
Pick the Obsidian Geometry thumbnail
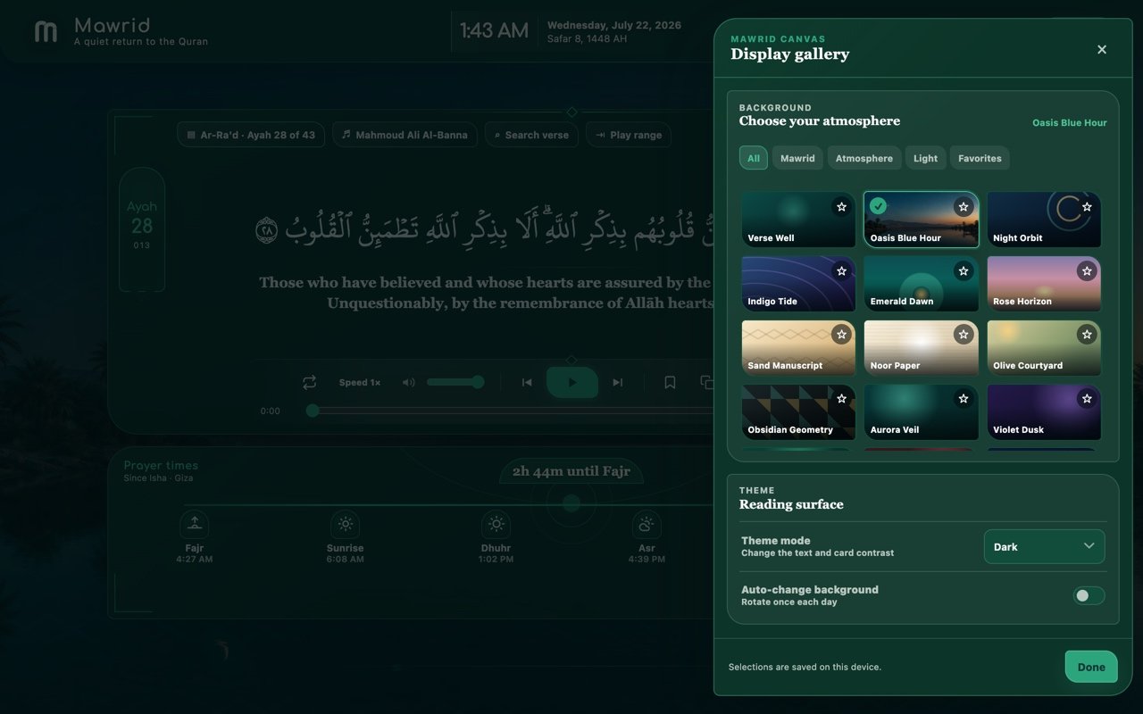(797, 412)
